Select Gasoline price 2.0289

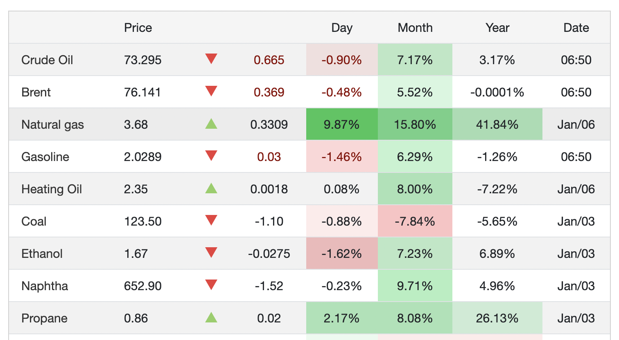[143, 157]
